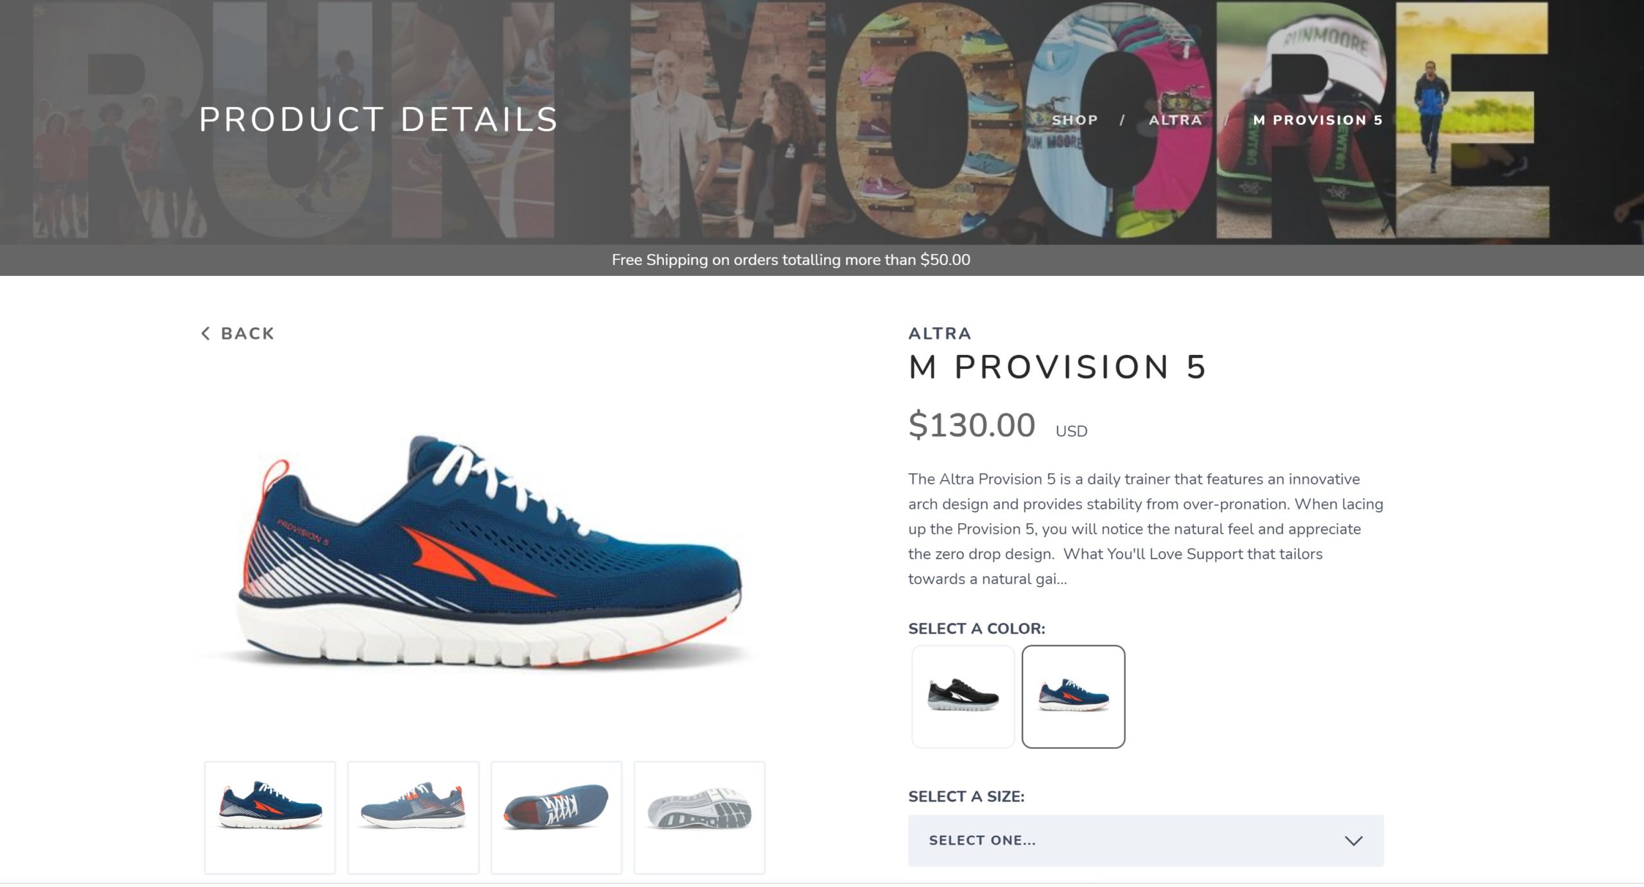Open the SHOP breadcrumb link
The image size is (1644, 887).
(x=1075, y=120)
